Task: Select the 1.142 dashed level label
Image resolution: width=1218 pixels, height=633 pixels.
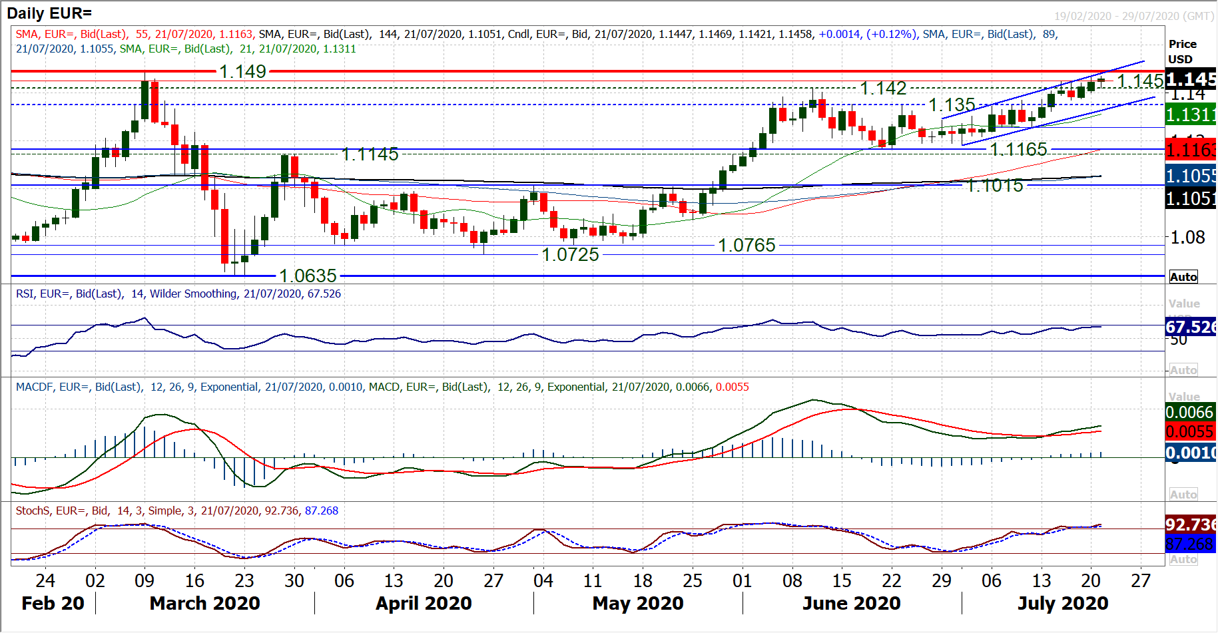Action: point(883,88)
